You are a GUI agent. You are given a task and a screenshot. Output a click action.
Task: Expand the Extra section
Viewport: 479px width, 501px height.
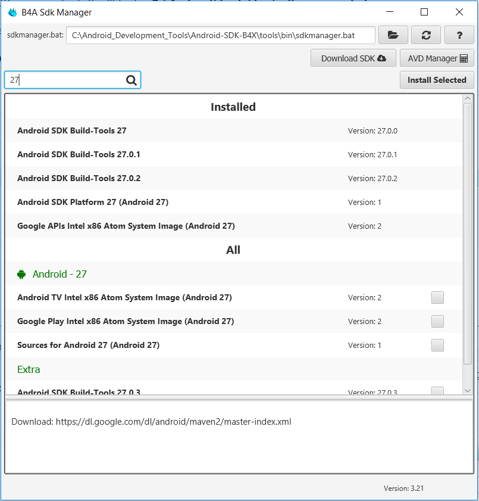point(29,369)
